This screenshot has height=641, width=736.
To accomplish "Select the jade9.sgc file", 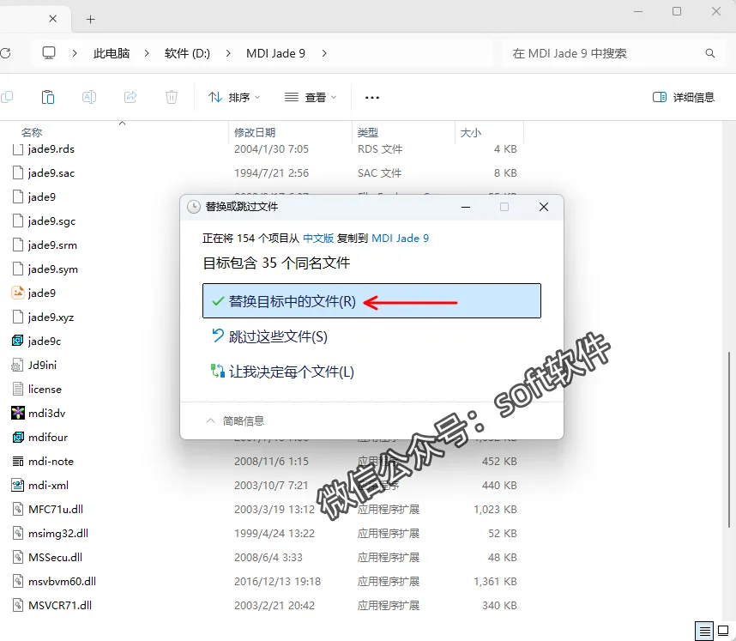I will (51, 221).
